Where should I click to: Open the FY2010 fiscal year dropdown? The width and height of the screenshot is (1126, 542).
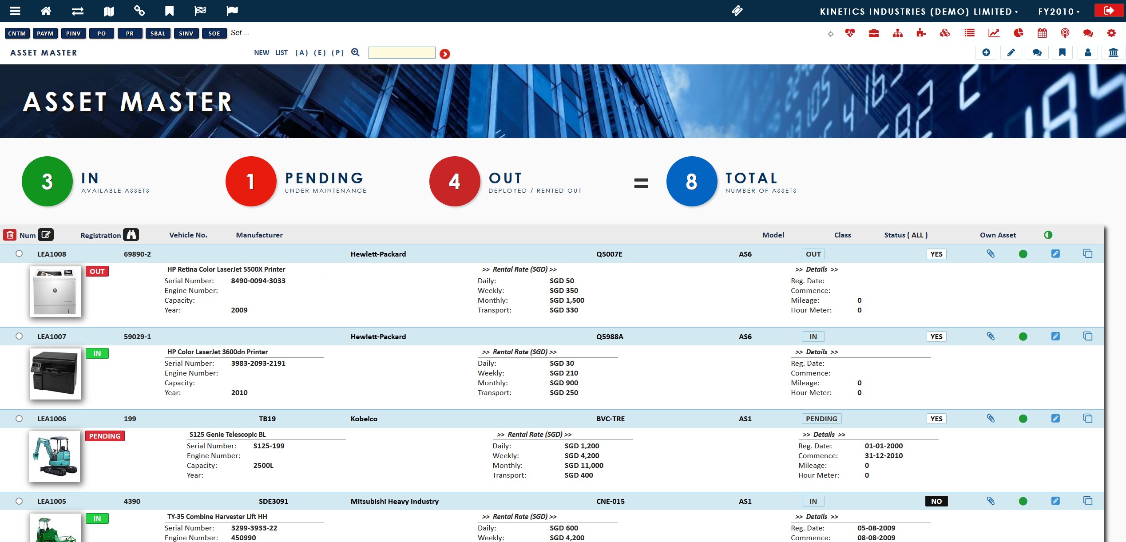coord(1059,12)
